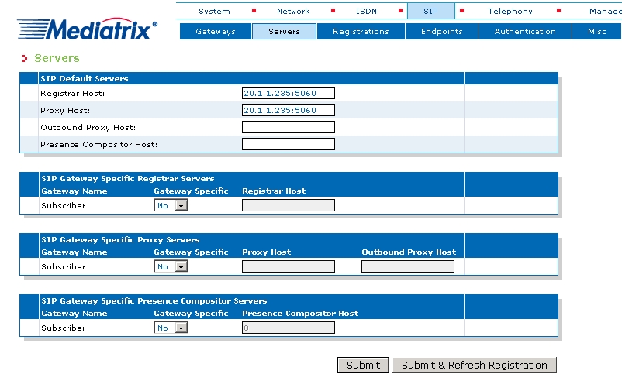Click the Presence Compositor Host: label

pos(98,145)
